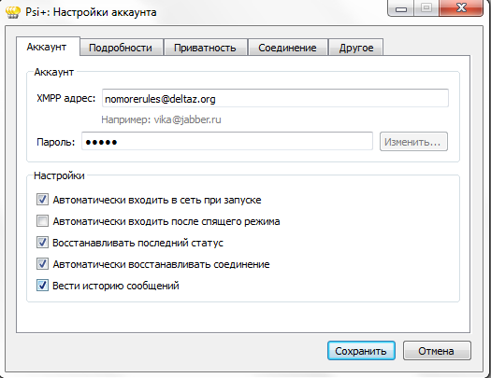Go to the Другое tab
This screenshot has height=378, width=491.
point(356,48)
